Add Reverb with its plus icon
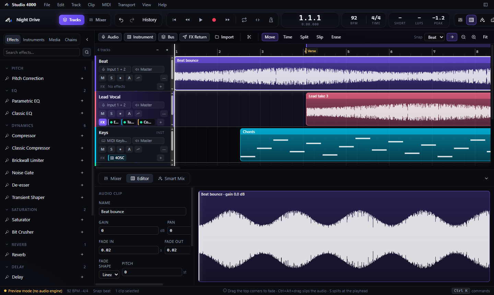This screenshot has width=494, height=295. coord(82,255)
